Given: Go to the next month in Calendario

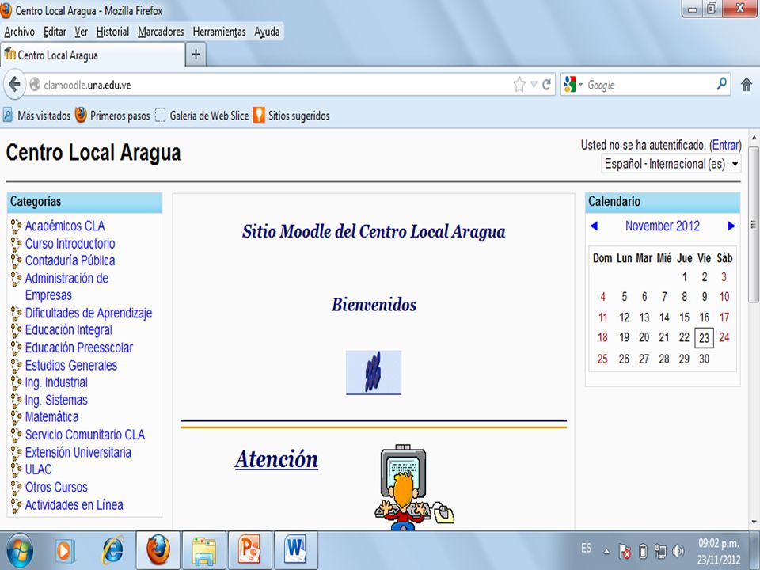Looking at the screenshot, I should pyautogui.click(x=731, y=226).
